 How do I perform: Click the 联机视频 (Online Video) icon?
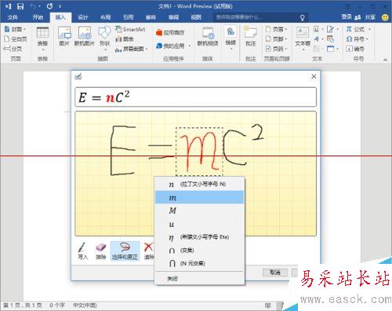click(x=208, y=36)
